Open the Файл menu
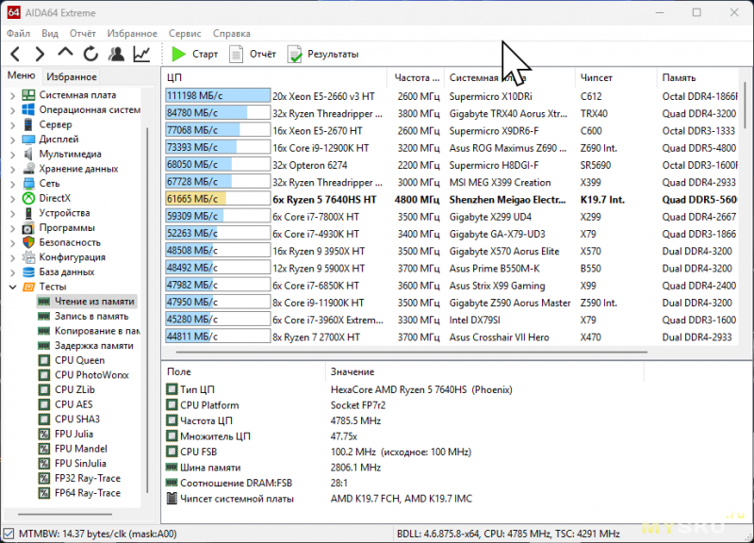The image size is (754, 543). [x=18, y=33]
